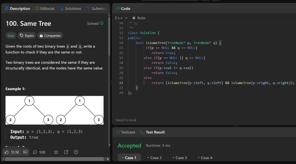Switch to the Testcase tab
Viewport: 296px width, 164px height.
(125, 132)
